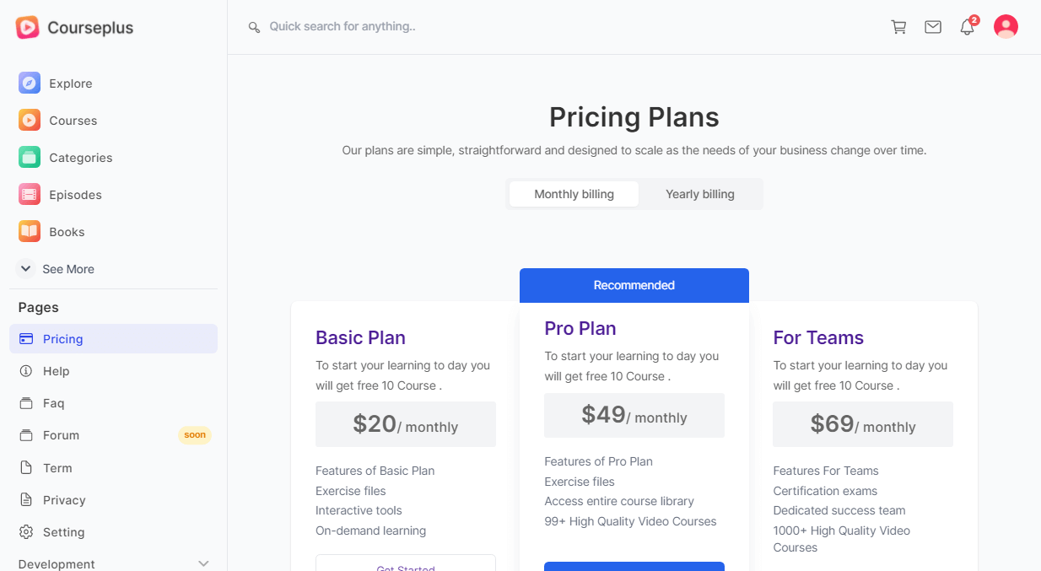Open the Explore compass icon
1041x571 pixels.
click(30, 83)
